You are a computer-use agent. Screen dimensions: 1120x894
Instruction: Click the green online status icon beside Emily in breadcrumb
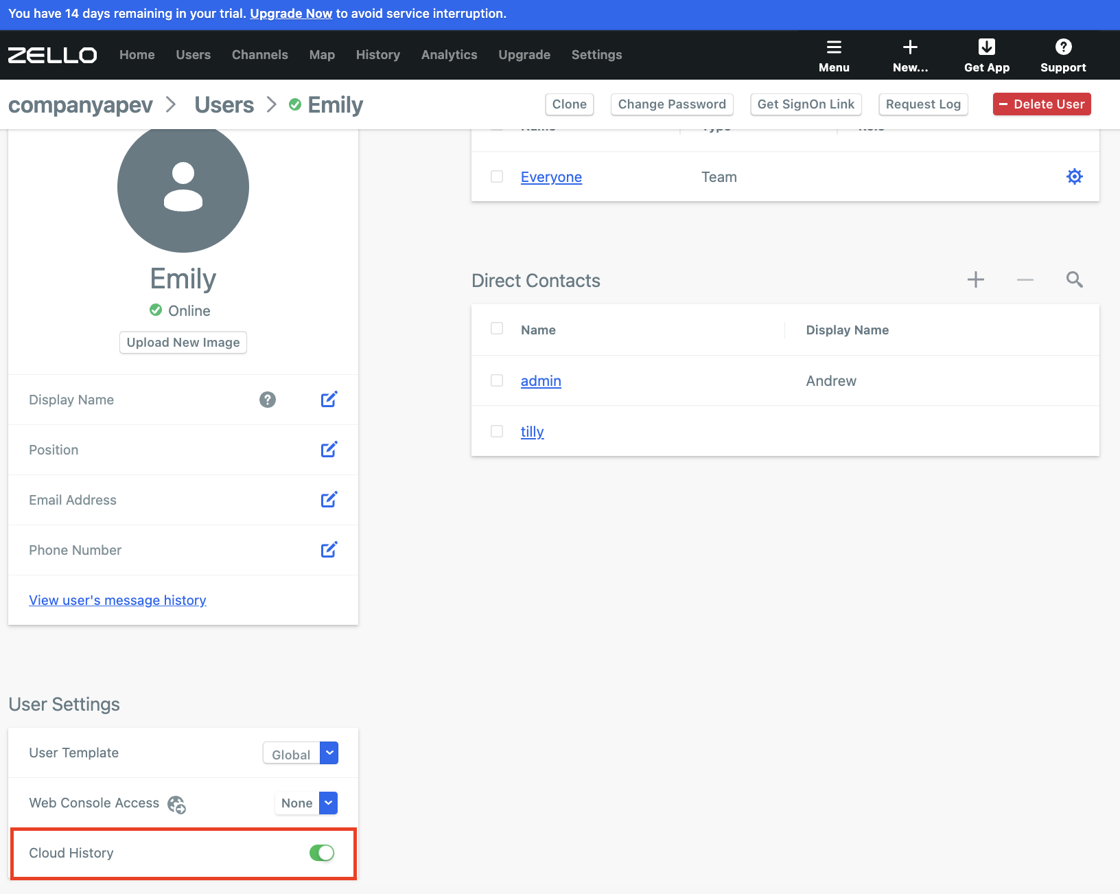pyautogui.click(x=295, y=104)
